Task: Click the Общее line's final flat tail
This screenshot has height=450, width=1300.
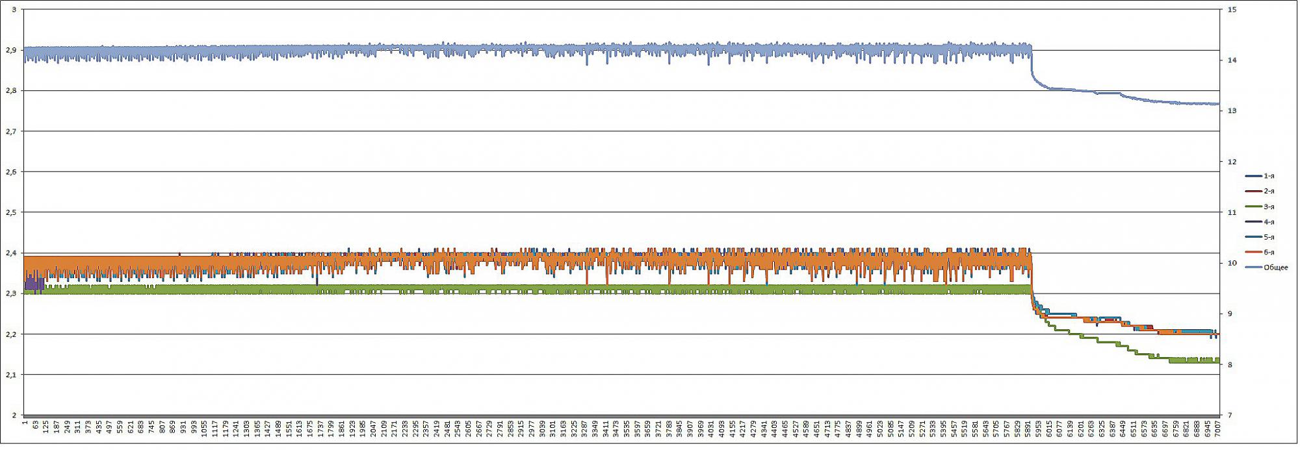Action: [x=1202, y=104]
